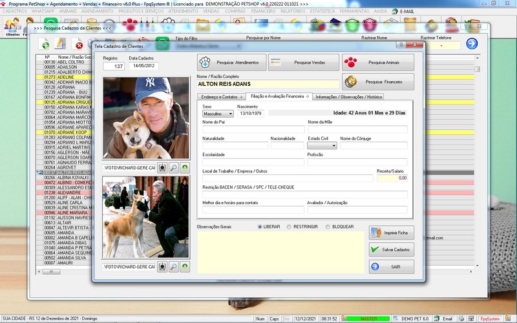Open FINANCEIRO menu
This screenshot has height=323, width=517.
pos(263,11)
